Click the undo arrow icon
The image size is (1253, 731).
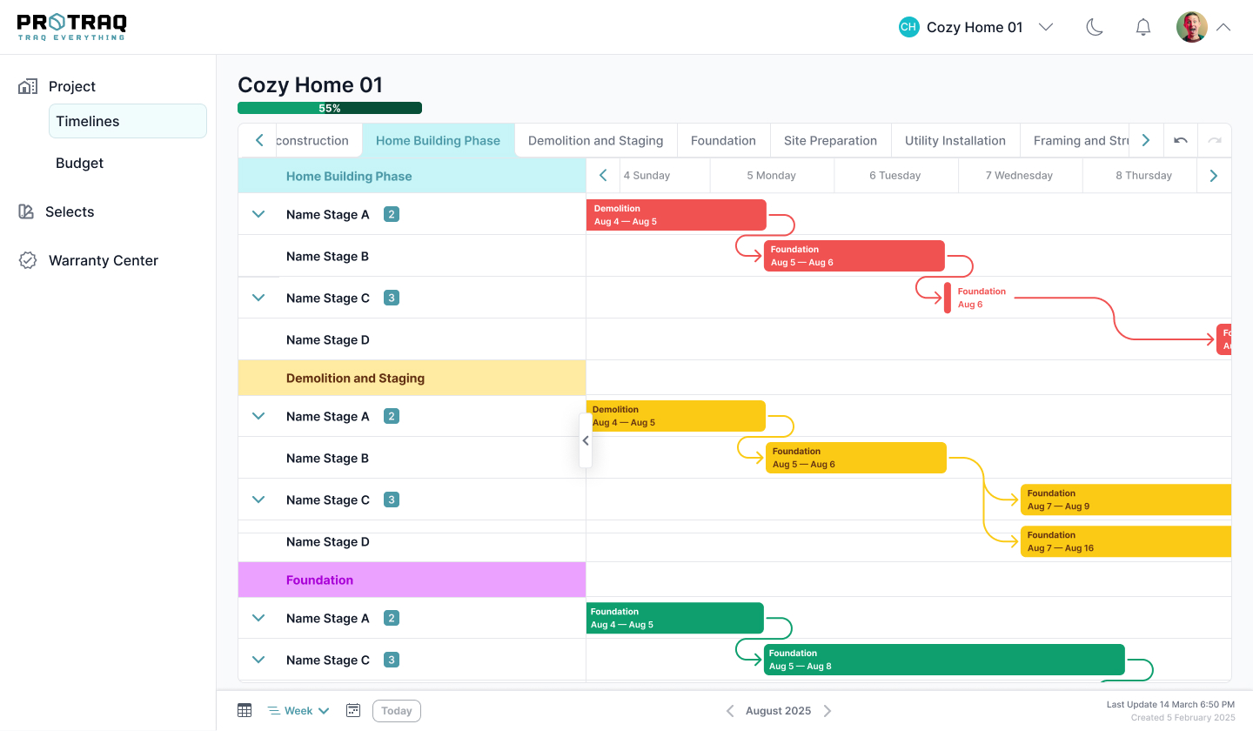pos(1180,140)
